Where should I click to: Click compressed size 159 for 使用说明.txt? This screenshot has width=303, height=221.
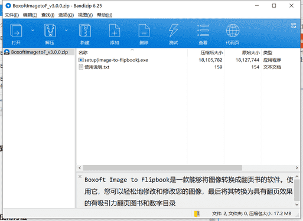click(219, 67)
